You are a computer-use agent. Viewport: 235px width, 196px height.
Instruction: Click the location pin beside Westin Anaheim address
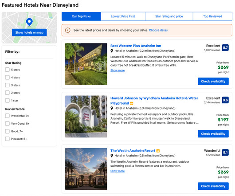click(x=112, y=156)
